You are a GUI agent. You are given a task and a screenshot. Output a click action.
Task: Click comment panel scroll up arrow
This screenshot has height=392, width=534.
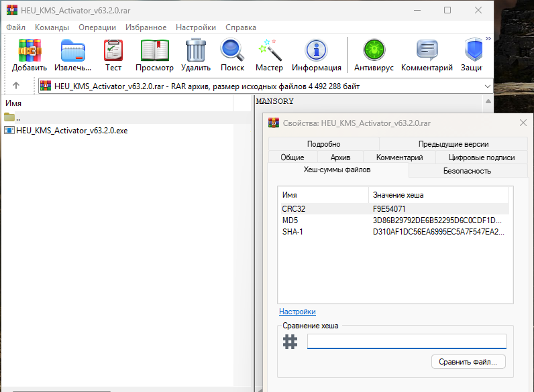(x=488, y=101)
